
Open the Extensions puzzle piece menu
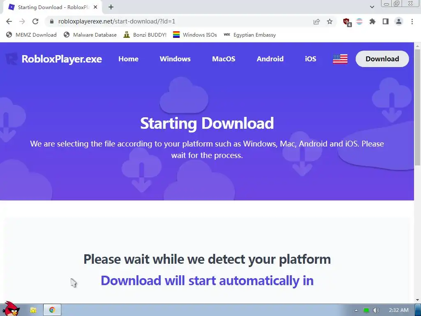pyautogui.click(x=372, y=21)
